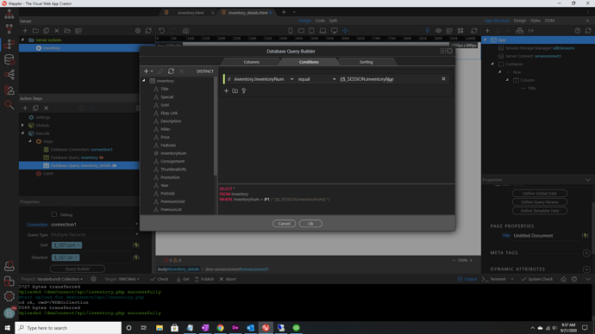Viewport: 595px width, 334px height.
Task: Click the Cancel button in query builder
Action: 284,224
